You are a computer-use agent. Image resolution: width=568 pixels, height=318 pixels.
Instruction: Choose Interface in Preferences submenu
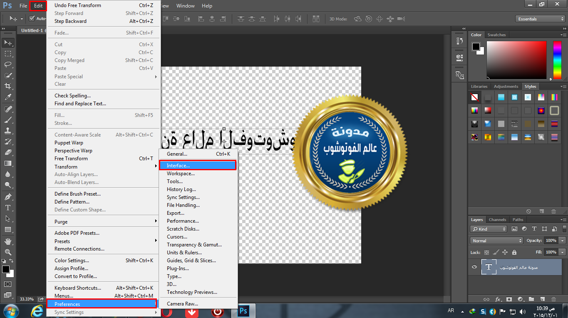(x=198, y=166)
